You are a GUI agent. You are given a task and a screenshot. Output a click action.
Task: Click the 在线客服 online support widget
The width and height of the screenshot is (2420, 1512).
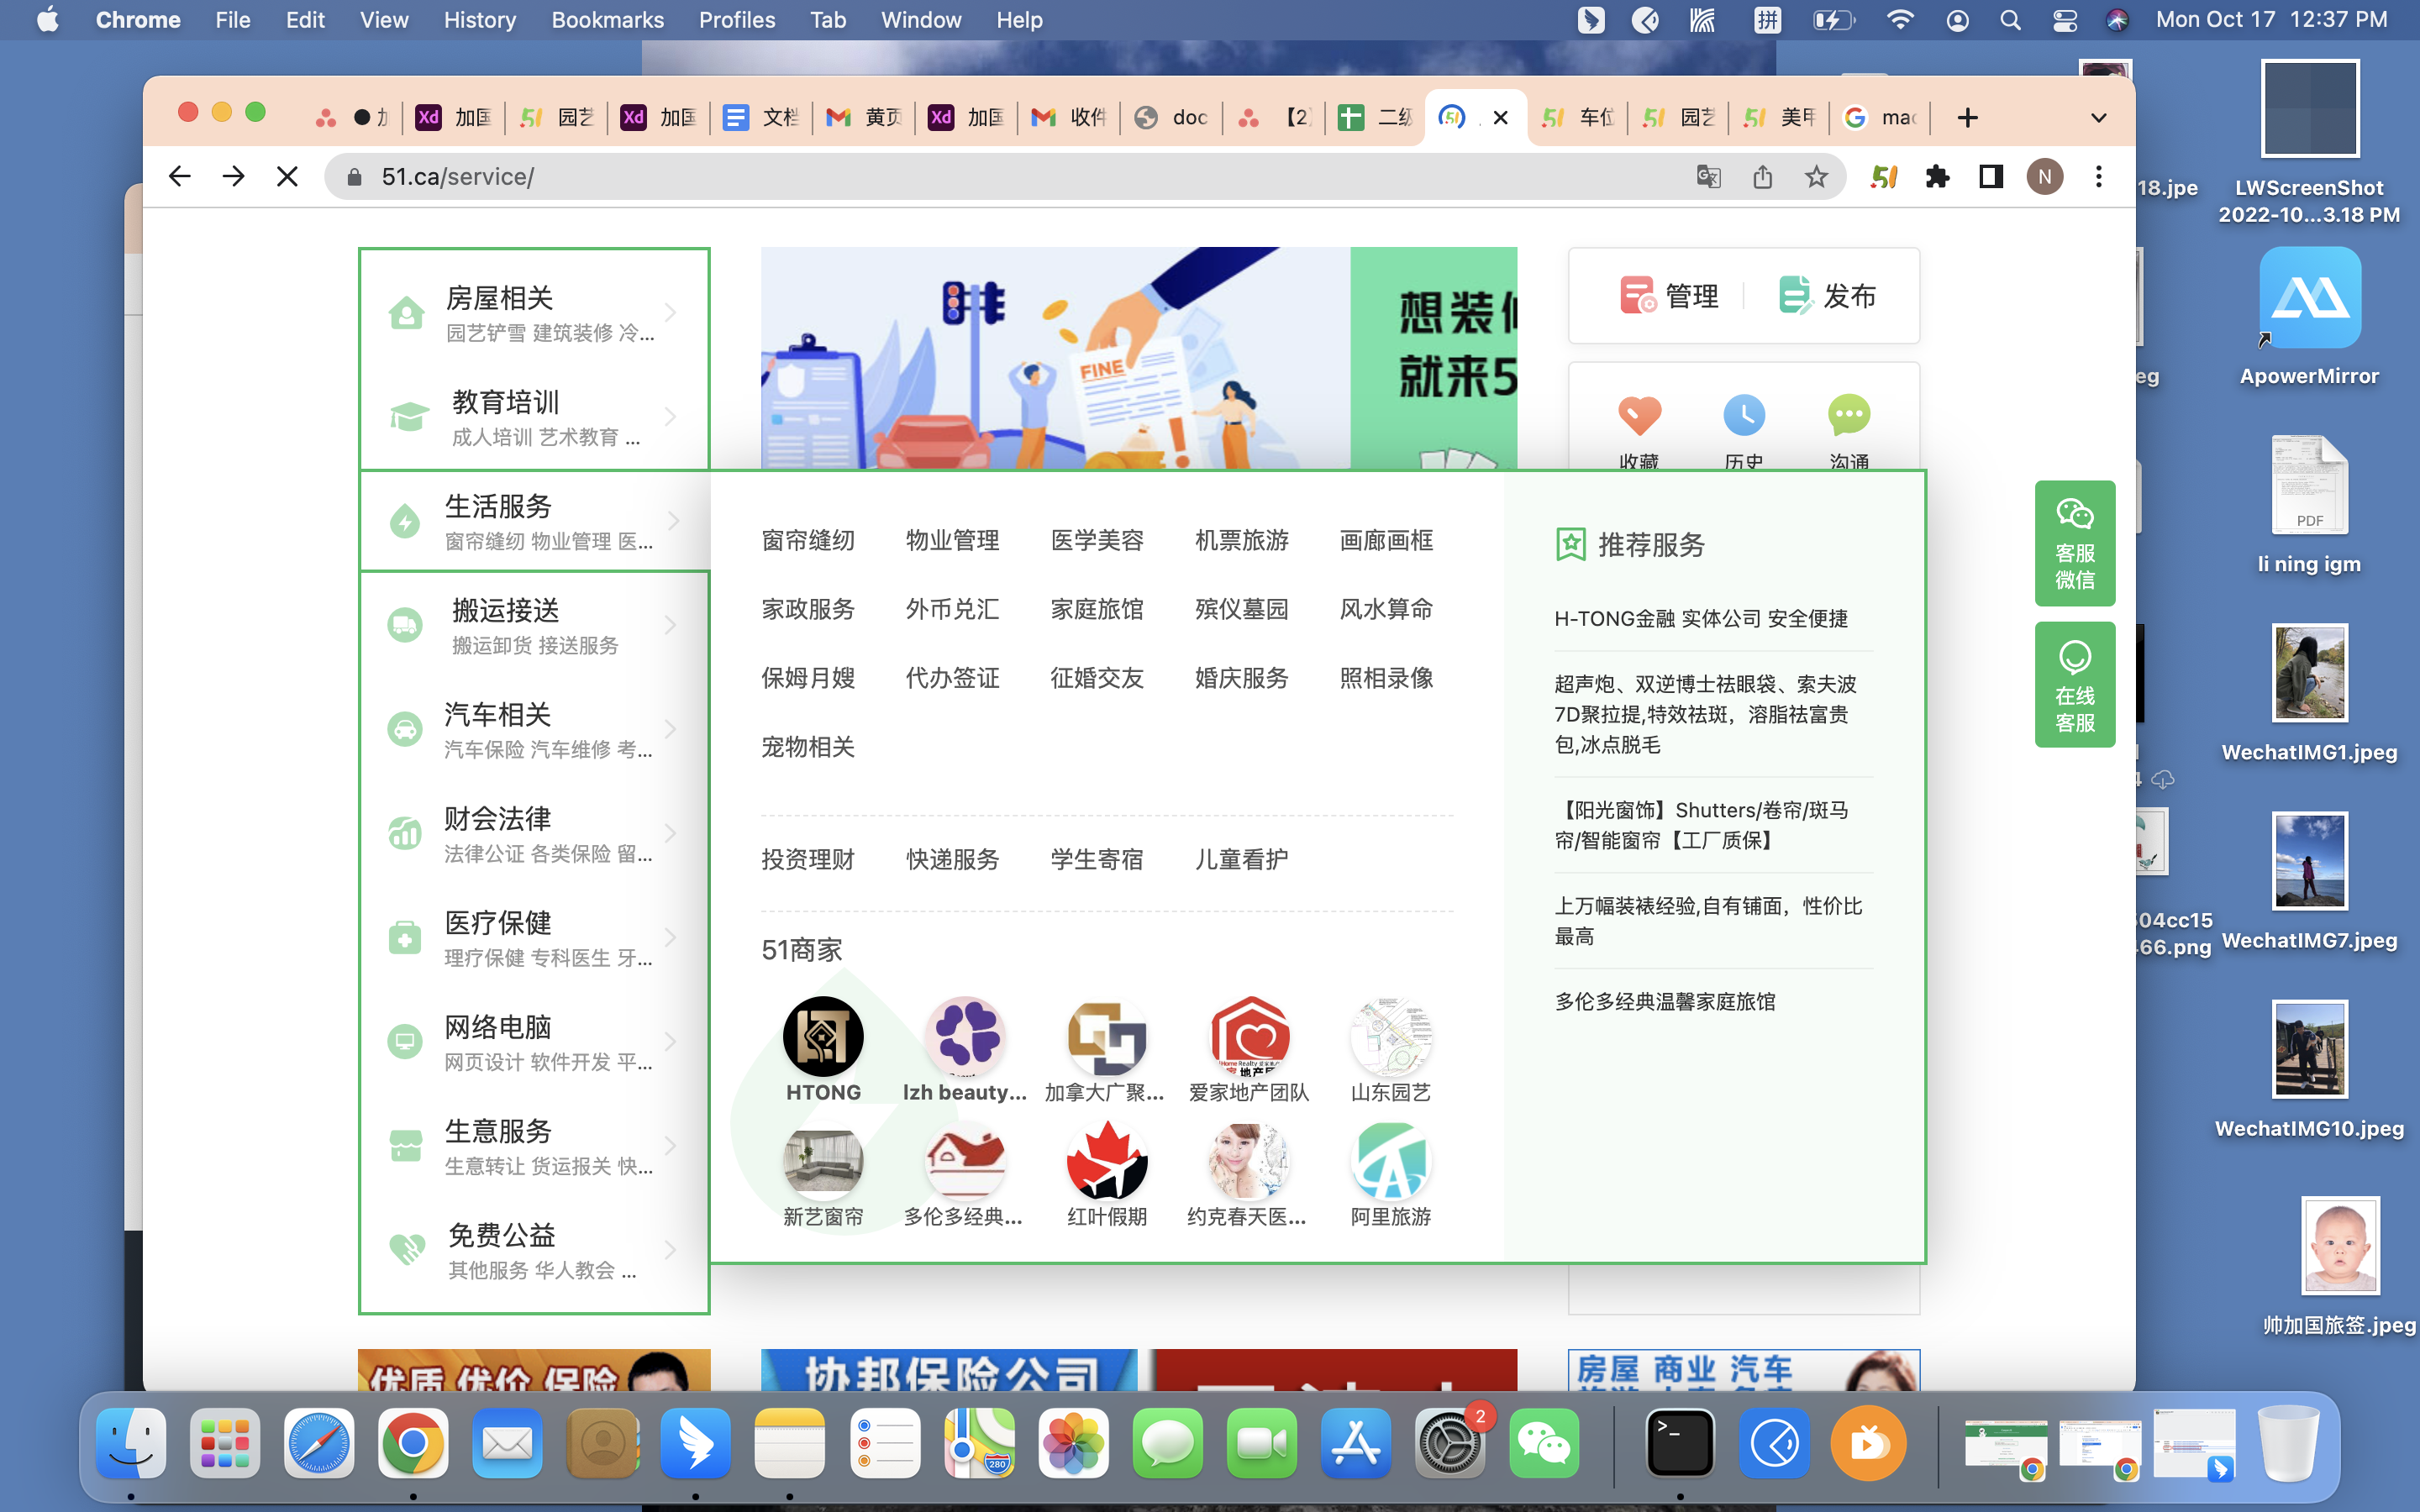tap(2075, 685)
